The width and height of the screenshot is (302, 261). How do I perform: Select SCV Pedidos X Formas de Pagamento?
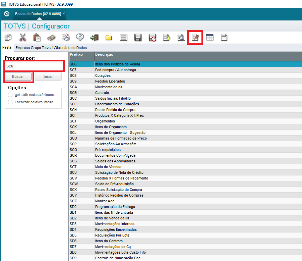pyautogui.click(x=186, y=178)
